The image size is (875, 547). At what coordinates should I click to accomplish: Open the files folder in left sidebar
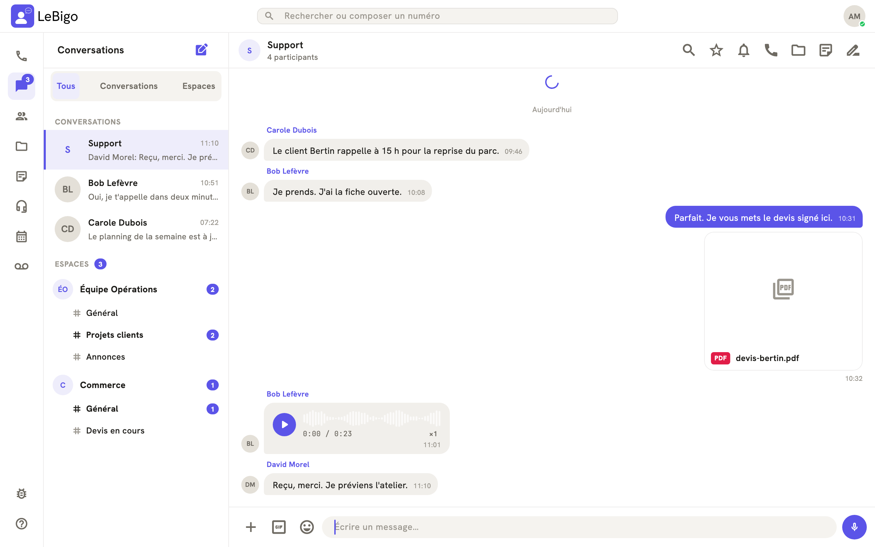pyautogui.click(x=21, y=146)
